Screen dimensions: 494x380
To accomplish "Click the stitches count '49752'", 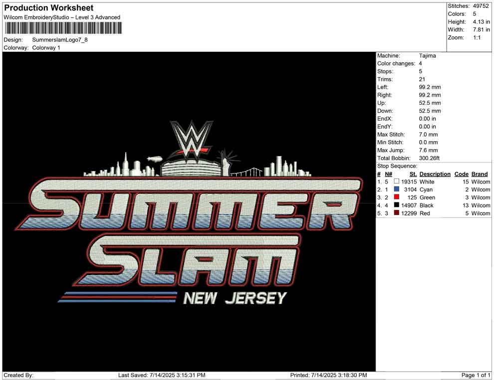I will pyautogui.click(x=481, y=6).
